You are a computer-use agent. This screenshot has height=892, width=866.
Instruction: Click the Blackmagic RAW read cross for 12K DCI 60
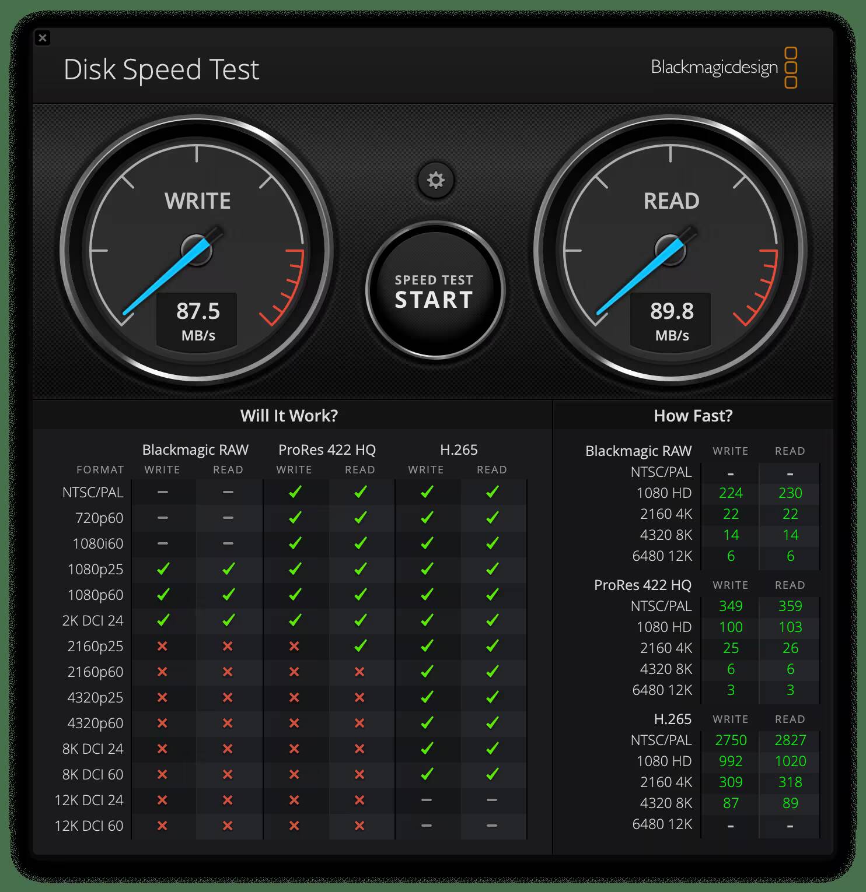[228, 826]
